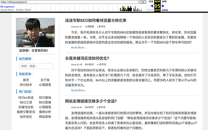Select the SEO思维 tag

[45, 102]
